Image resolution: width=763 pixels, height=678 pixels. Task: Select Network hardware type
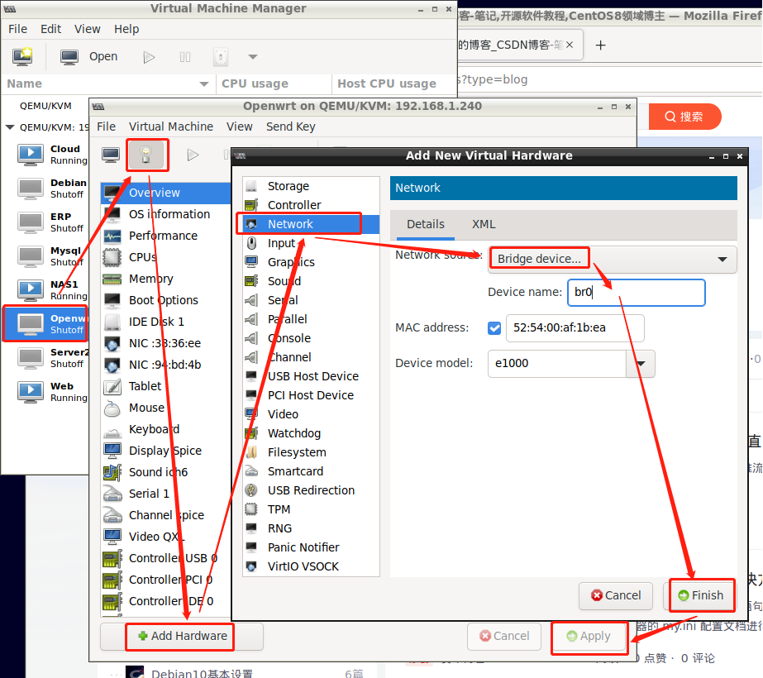pos(311,224)
